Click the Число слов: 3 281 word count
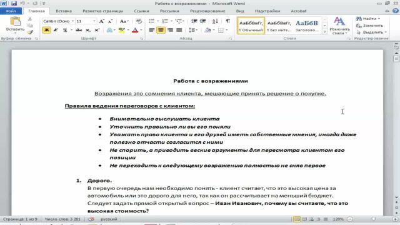This screenshot has height=225, width=400. 62,219
